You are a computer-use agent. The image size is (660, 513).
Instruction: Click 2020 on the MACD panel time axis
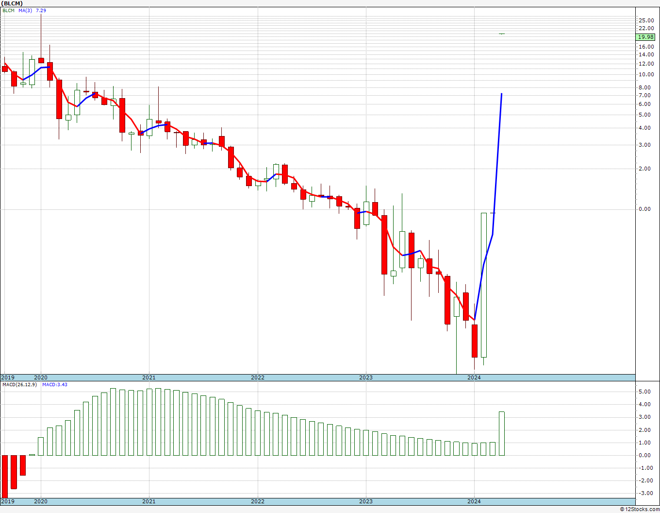click(41, 501)
